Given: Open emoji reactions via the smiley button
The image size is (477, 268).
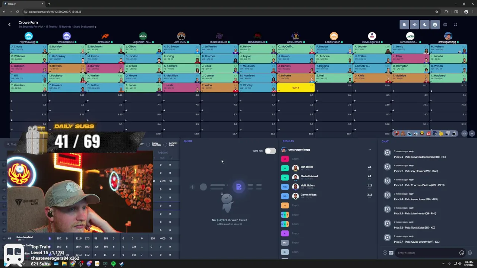Looking at the screenshot, I should click(x=435, y=25).
